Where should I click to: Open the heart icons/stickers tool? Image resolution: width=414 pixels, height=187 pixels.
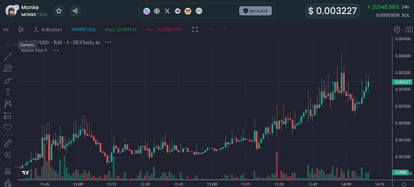coord(8,127)
